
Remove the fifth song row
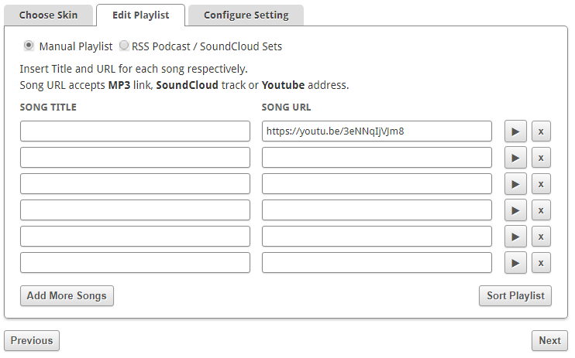541,237
